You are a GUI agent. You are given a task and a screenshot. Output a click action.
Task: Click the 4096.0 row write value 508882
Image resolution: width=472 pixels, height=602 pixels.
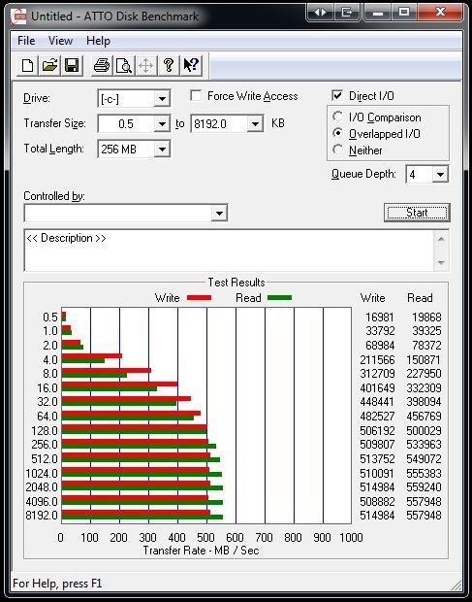point(377,501)
